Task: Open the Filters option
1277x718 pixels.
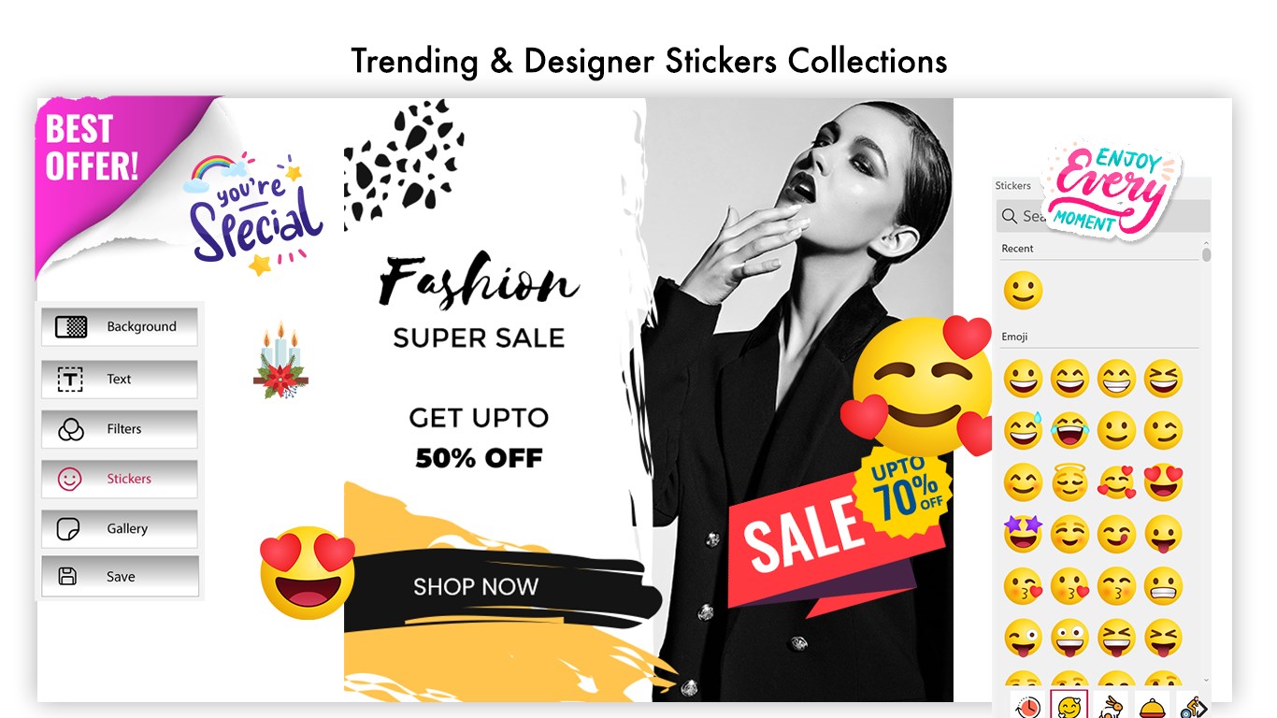Action: click(x=119, y=429)
